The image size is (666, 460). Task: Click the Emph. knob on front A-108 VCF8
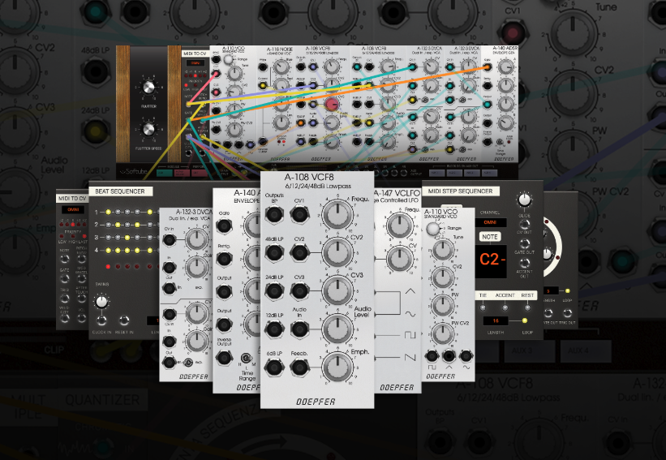[337, 367]
